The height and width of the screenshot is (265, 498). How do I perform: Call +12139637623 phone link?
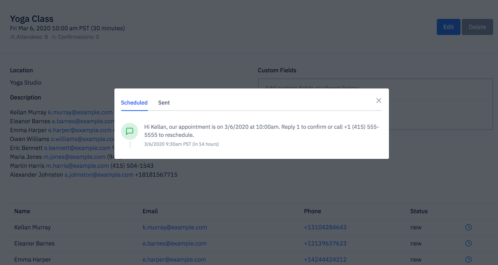click(x=325, y=243)
